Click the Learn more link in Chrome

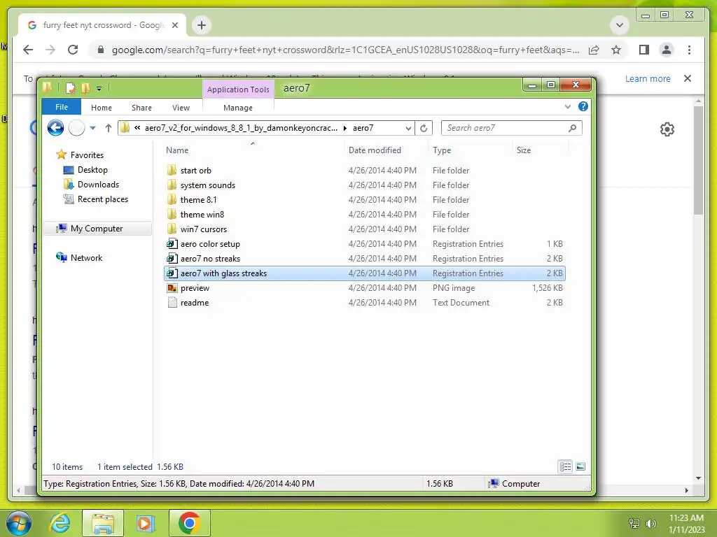[648, 78]
